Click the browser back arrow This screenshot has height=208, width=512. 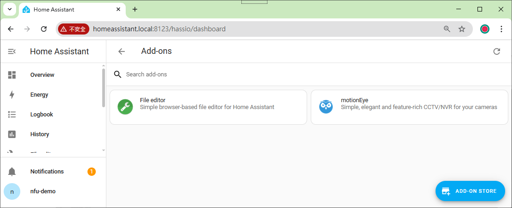pos(11,29)
